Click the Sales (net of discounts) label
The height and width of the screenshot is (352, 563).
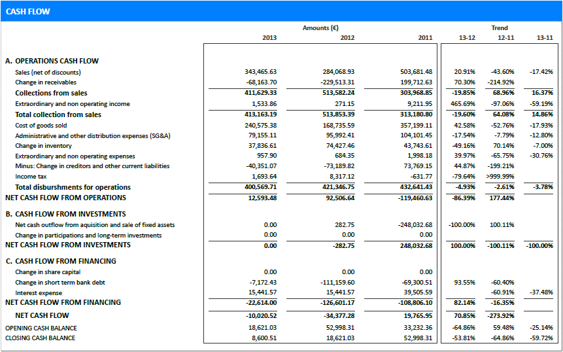point(48,72)
